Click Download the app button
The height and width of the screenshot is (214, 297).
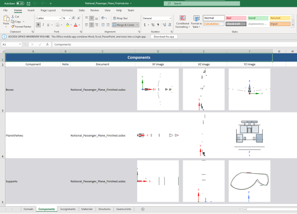click(164, 37)
